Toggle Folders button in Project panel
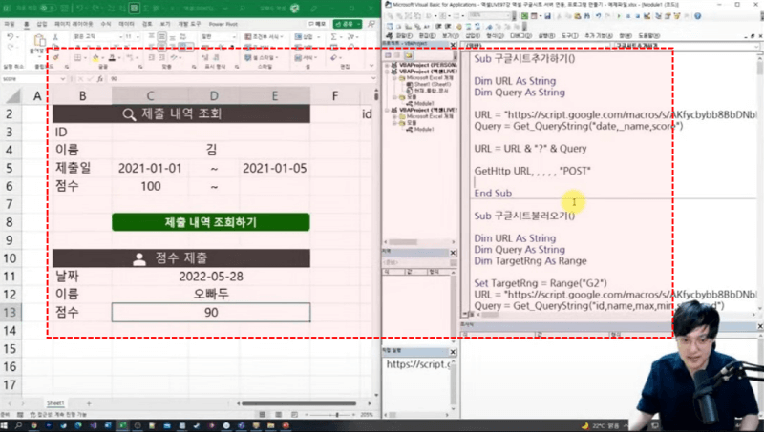 [409, 55]
